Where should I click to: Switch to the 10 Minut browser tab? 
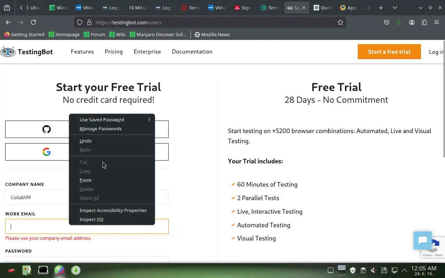click(138, 8)
